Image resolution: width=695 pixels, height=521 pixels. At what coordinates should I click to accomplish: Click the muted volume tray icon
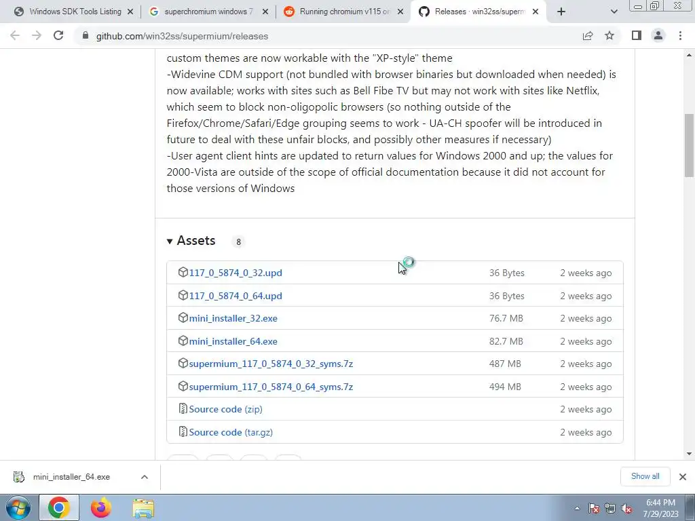[x=626, y=509]
